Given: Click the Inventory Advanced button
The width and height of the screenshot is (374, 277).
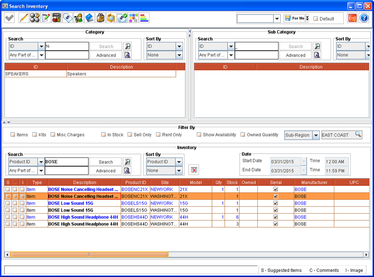Looking at the screenshot, I should point(106,171).
